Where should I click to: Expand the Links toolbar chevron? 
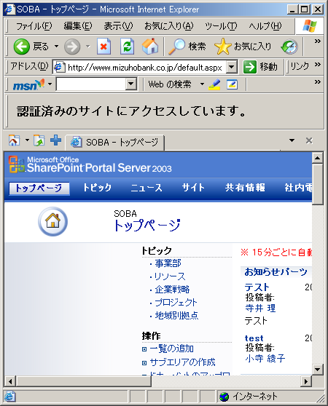pyautogui.click(x=318, y=65)
